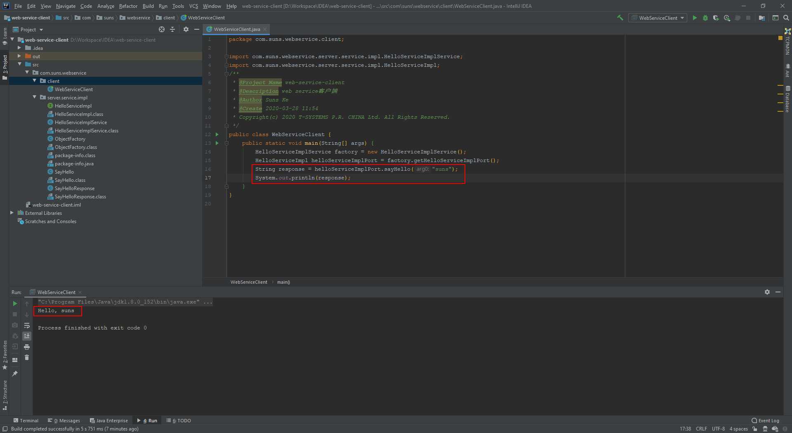Select ObjectFactory class in project tree
The image size is (792, 433).
[x=70, y=139]
